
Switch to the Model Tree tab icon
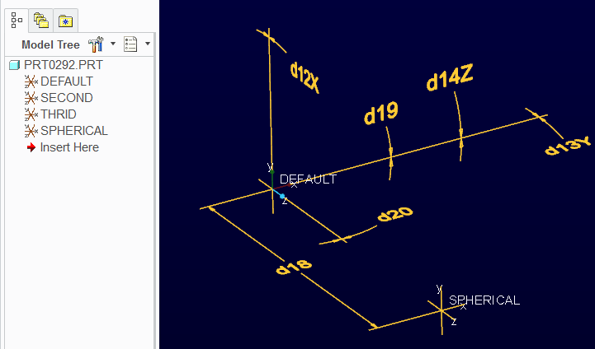tap(17, 21)
